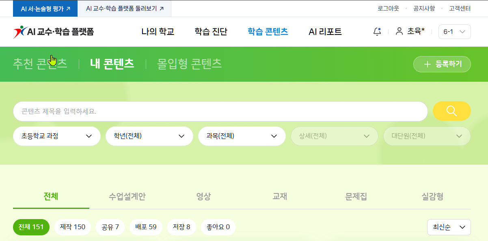Expand the 초등학교 과정 dropdown
The image size is (488, 241).
click(x=57, y=136)
